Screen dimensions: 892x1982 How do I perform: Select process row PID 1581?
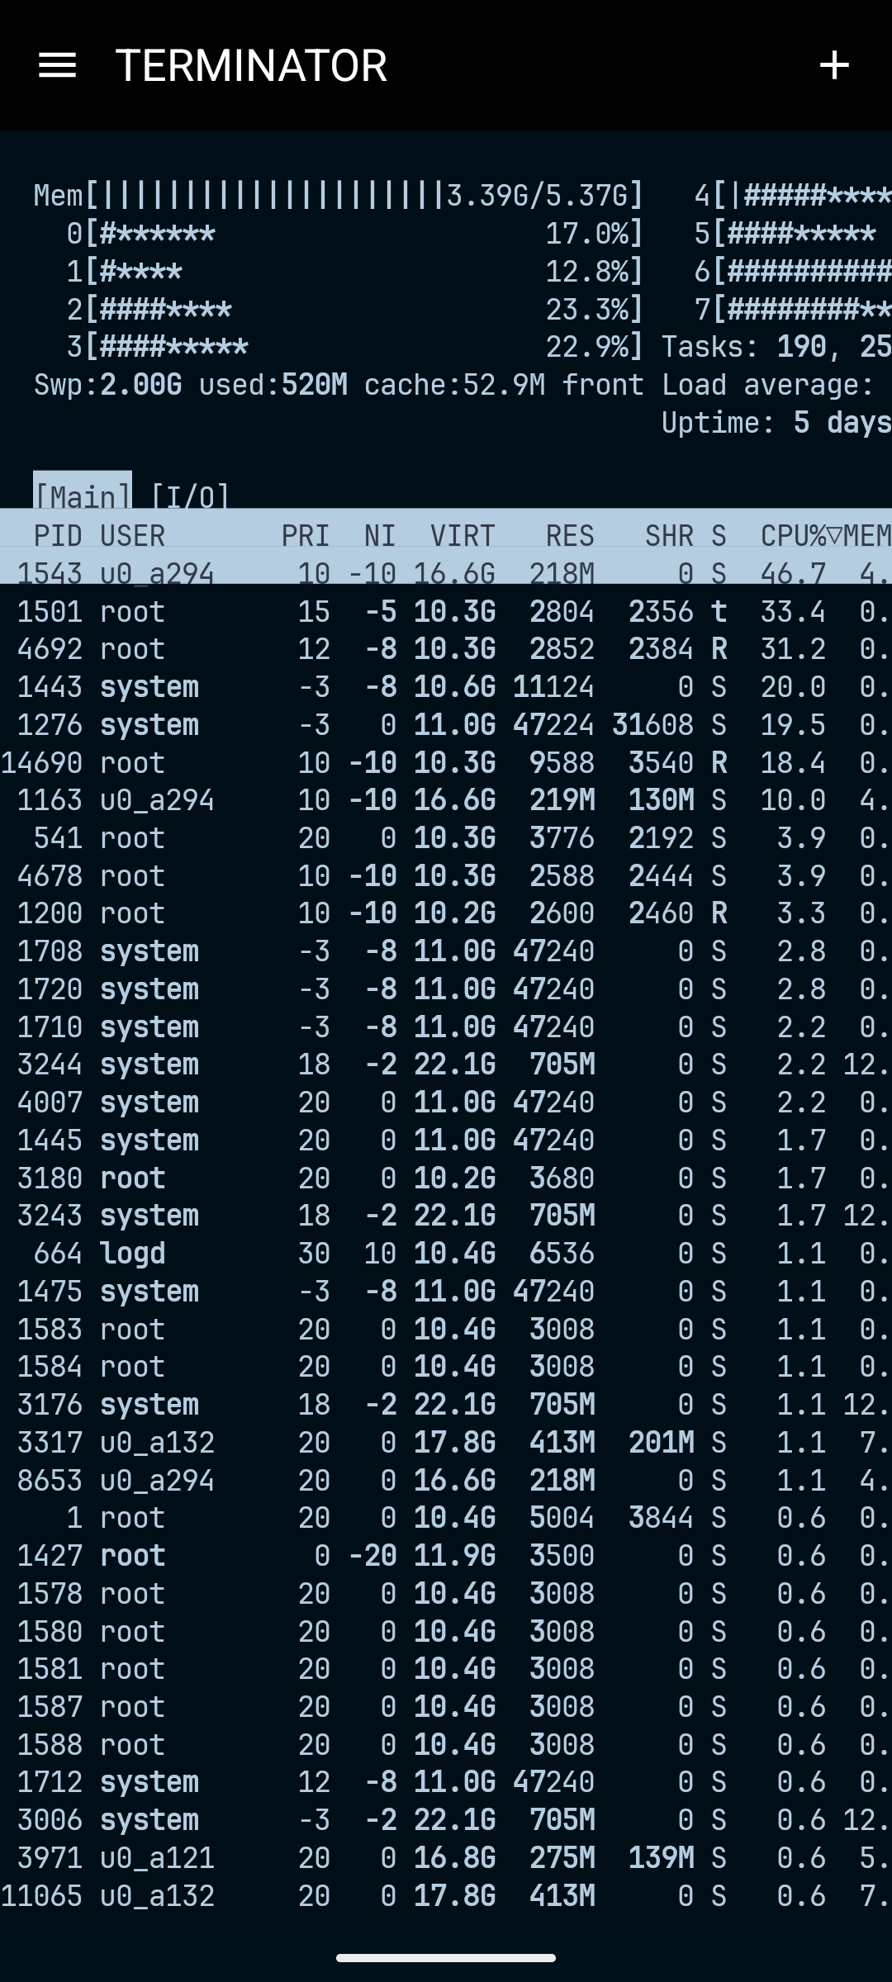(446, 1669)
